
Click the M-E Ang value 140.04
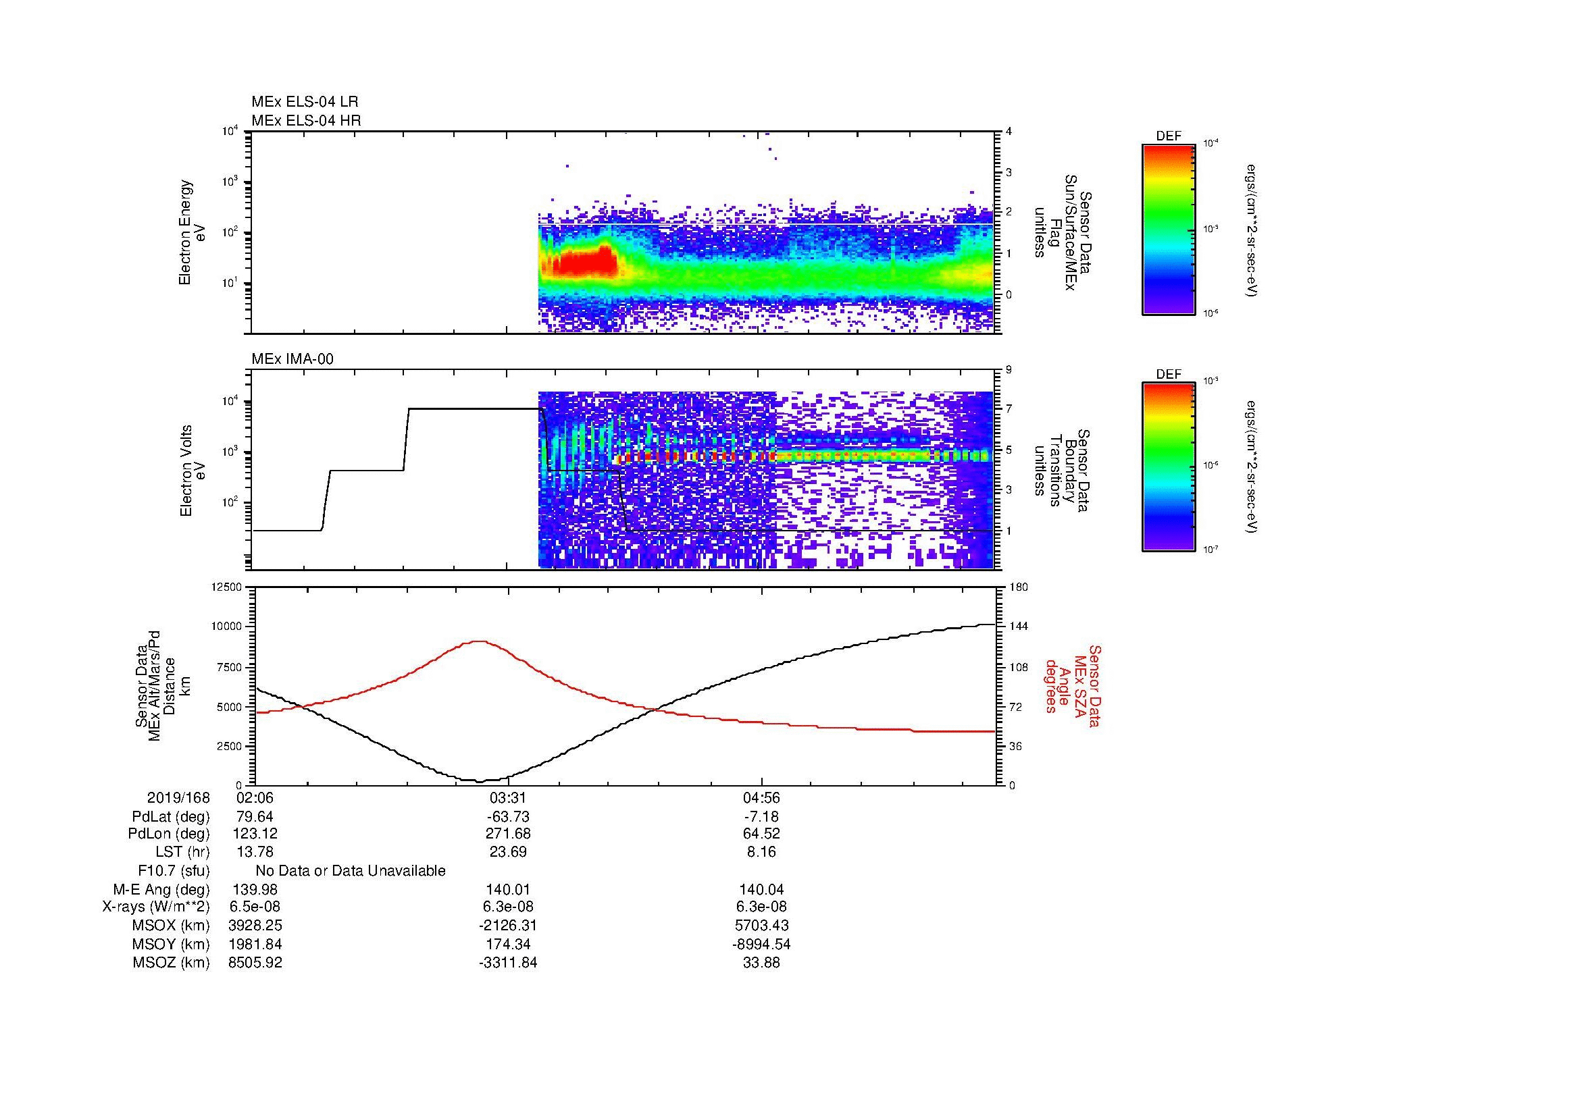(761, 890)
